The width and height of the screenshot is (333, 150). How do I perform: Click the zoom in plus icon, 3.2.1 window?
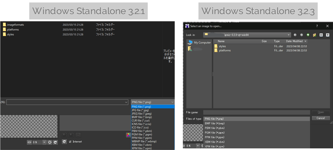click(x=50, y=142)
